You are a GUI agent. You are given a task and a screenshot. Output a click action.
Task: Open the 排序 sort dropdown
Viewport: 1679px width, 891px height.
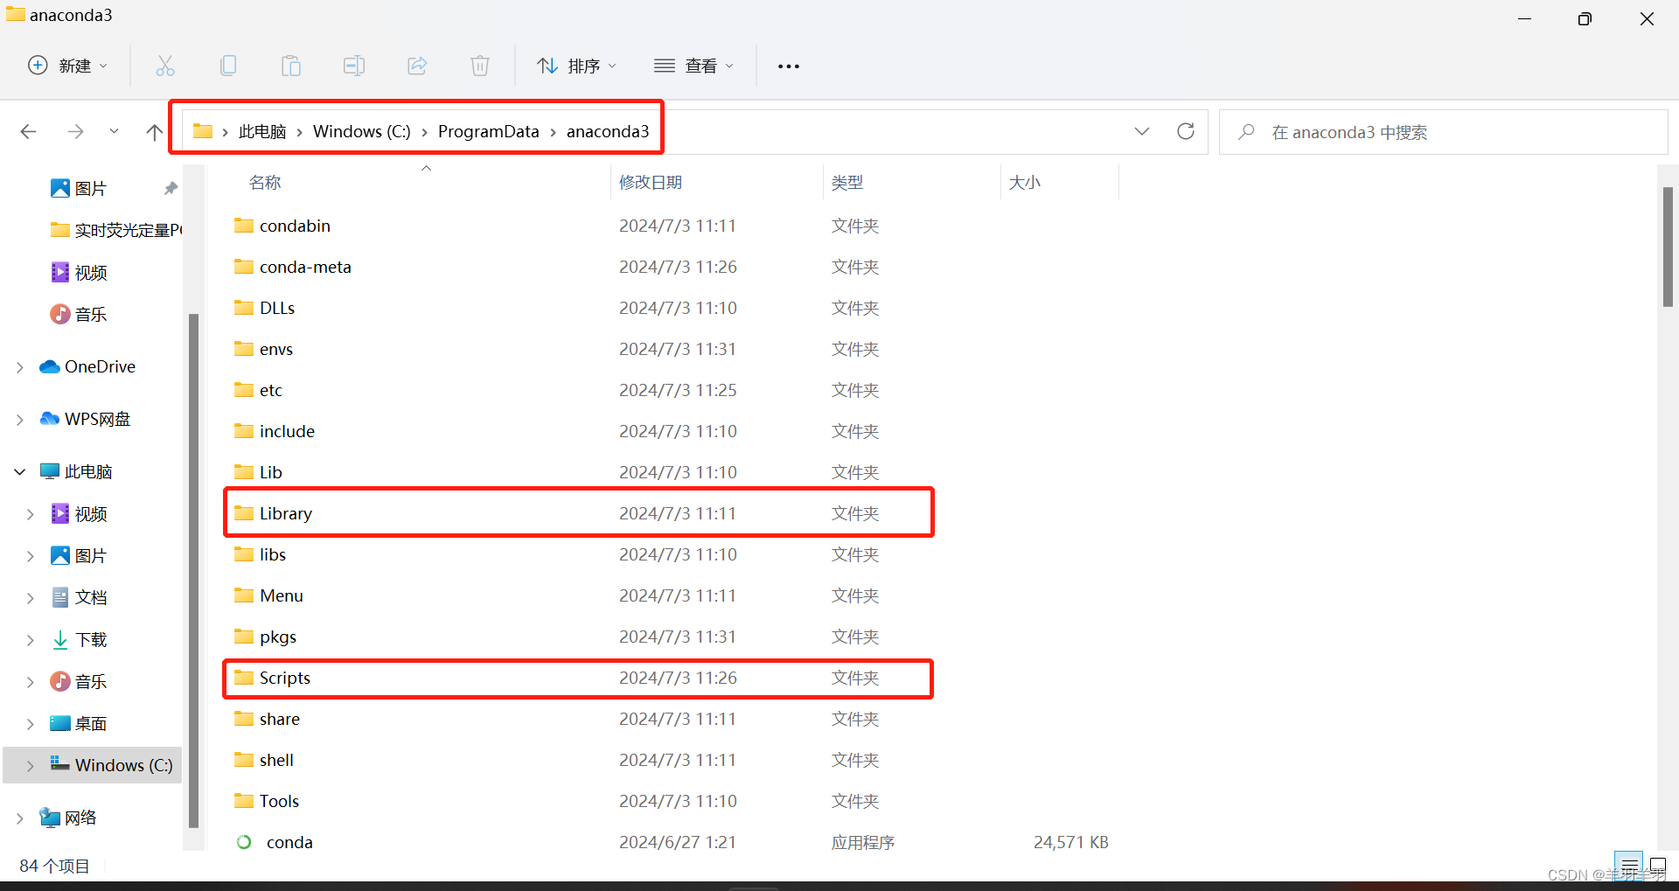[577, 66]
